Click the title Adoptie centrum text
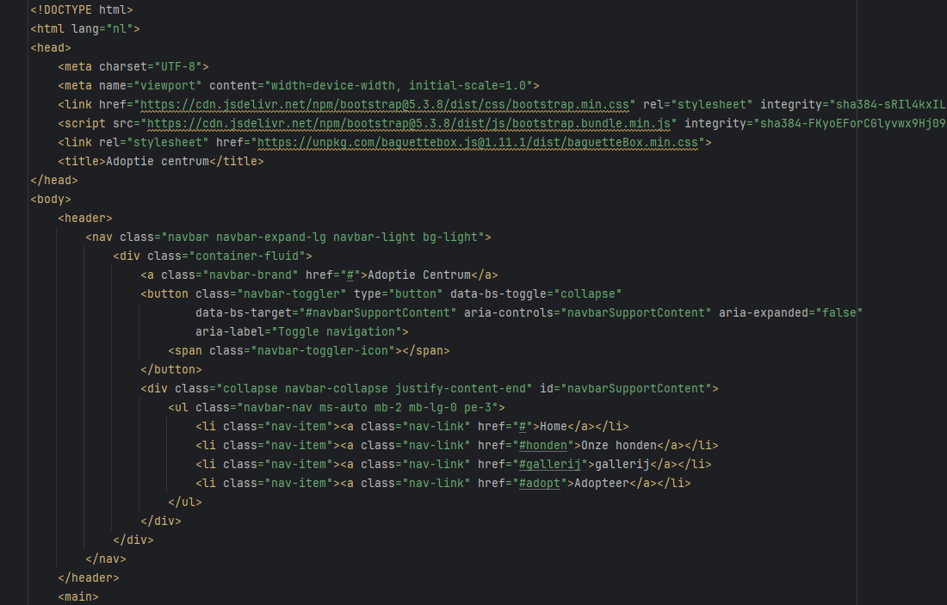 pyautogui.click(x=161, y=161)
